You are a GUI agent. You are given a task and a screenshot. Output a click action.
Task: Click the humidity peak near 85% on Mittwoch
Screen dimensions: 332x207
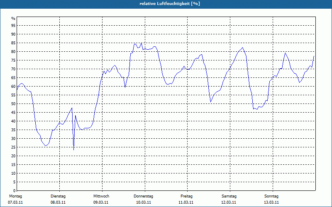(142, 43)
